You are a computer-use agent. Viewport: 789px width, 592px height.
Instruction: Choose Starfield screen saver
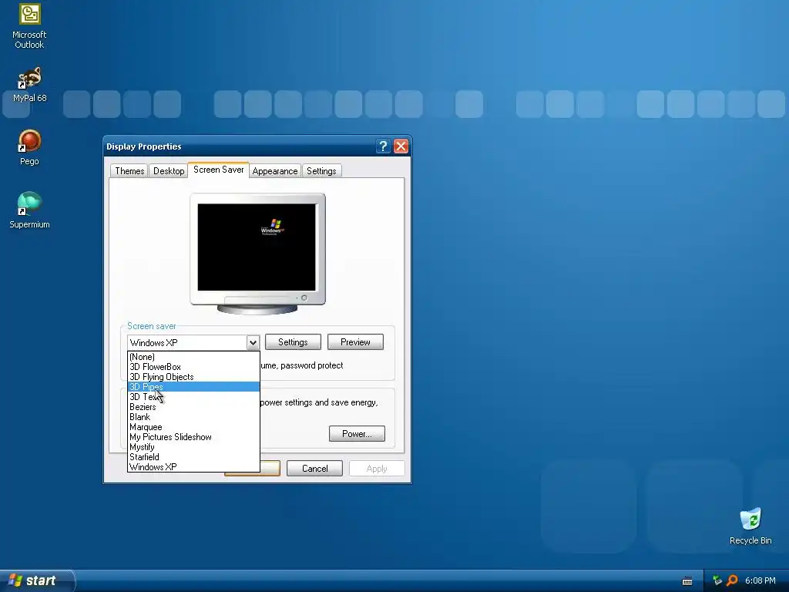tap(193, 457)
